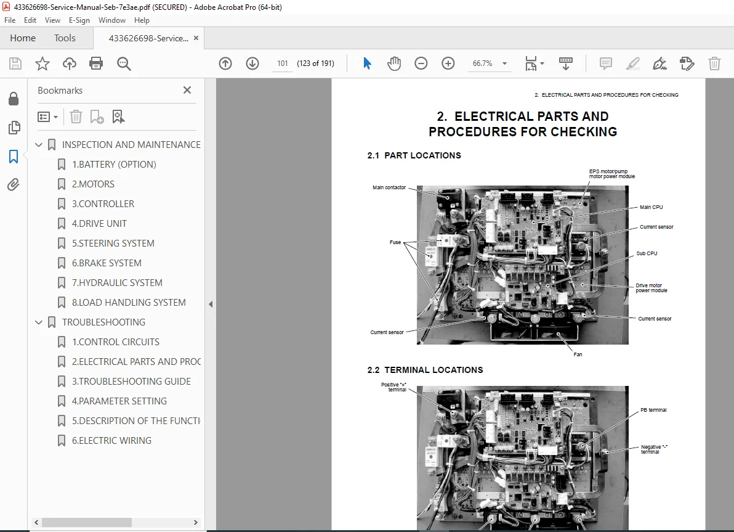Screen dimensions: 734x532
Task: Switch to the Home tab
Action: click(22, 38)
